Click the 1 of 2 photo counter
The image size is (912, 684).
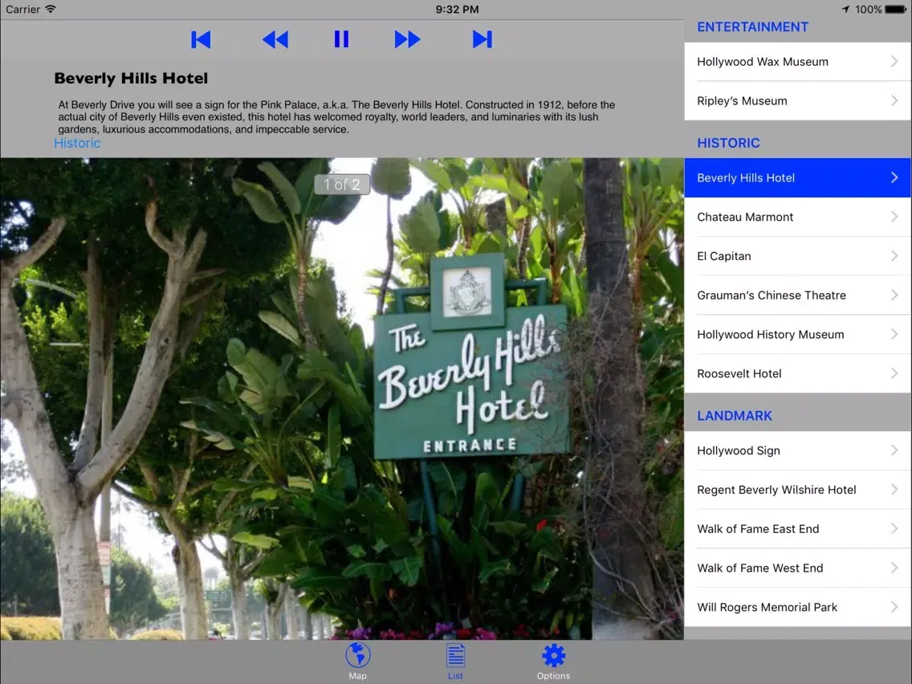tap(342, 185)
